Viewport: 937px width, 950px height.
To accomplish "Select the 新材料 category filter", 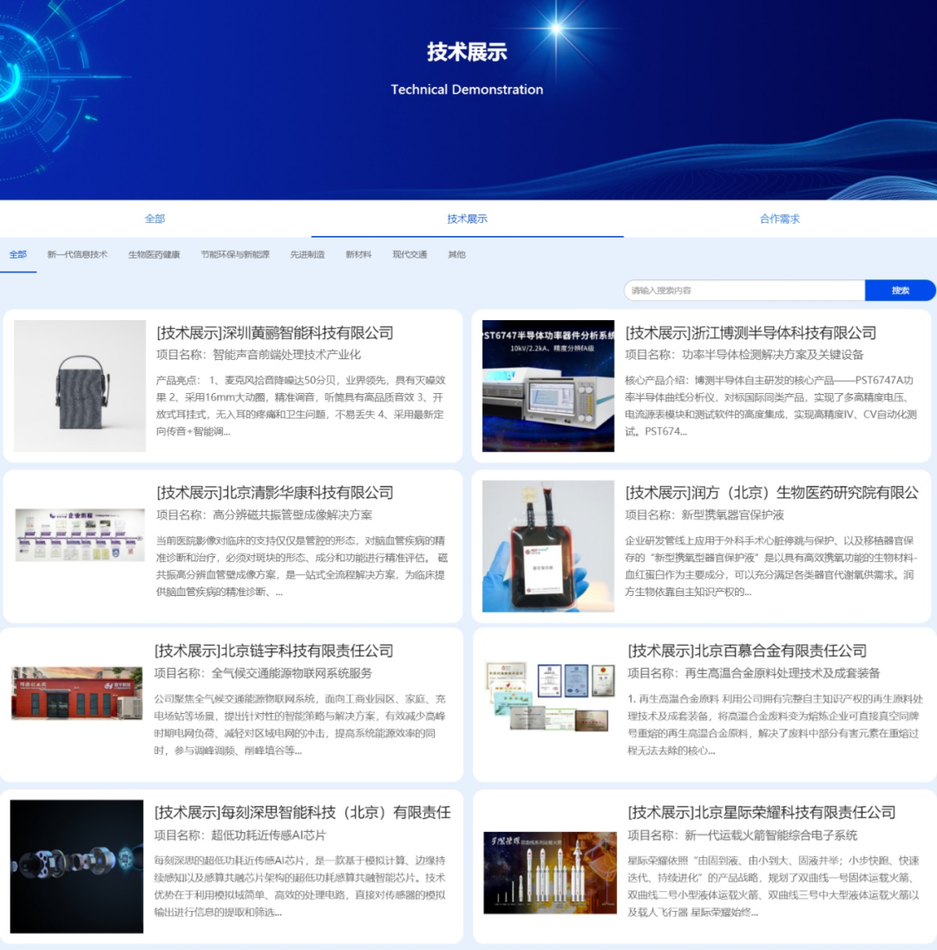I will (357, 255).
